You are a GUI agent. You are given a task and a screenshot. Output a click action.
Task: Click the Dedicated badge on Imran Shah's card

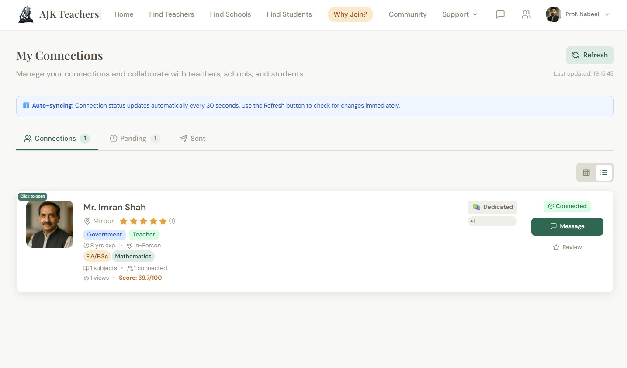(x=492, y=207)
